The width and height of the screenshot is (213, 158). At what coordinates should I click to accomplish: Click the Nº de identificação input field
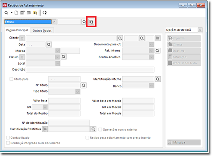coord(69,123)
